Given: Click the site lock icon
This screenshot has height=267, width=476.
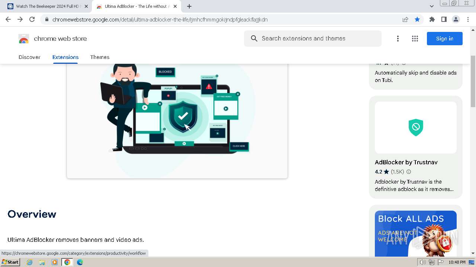Looking at the screenshot, I should click(46, 19).
